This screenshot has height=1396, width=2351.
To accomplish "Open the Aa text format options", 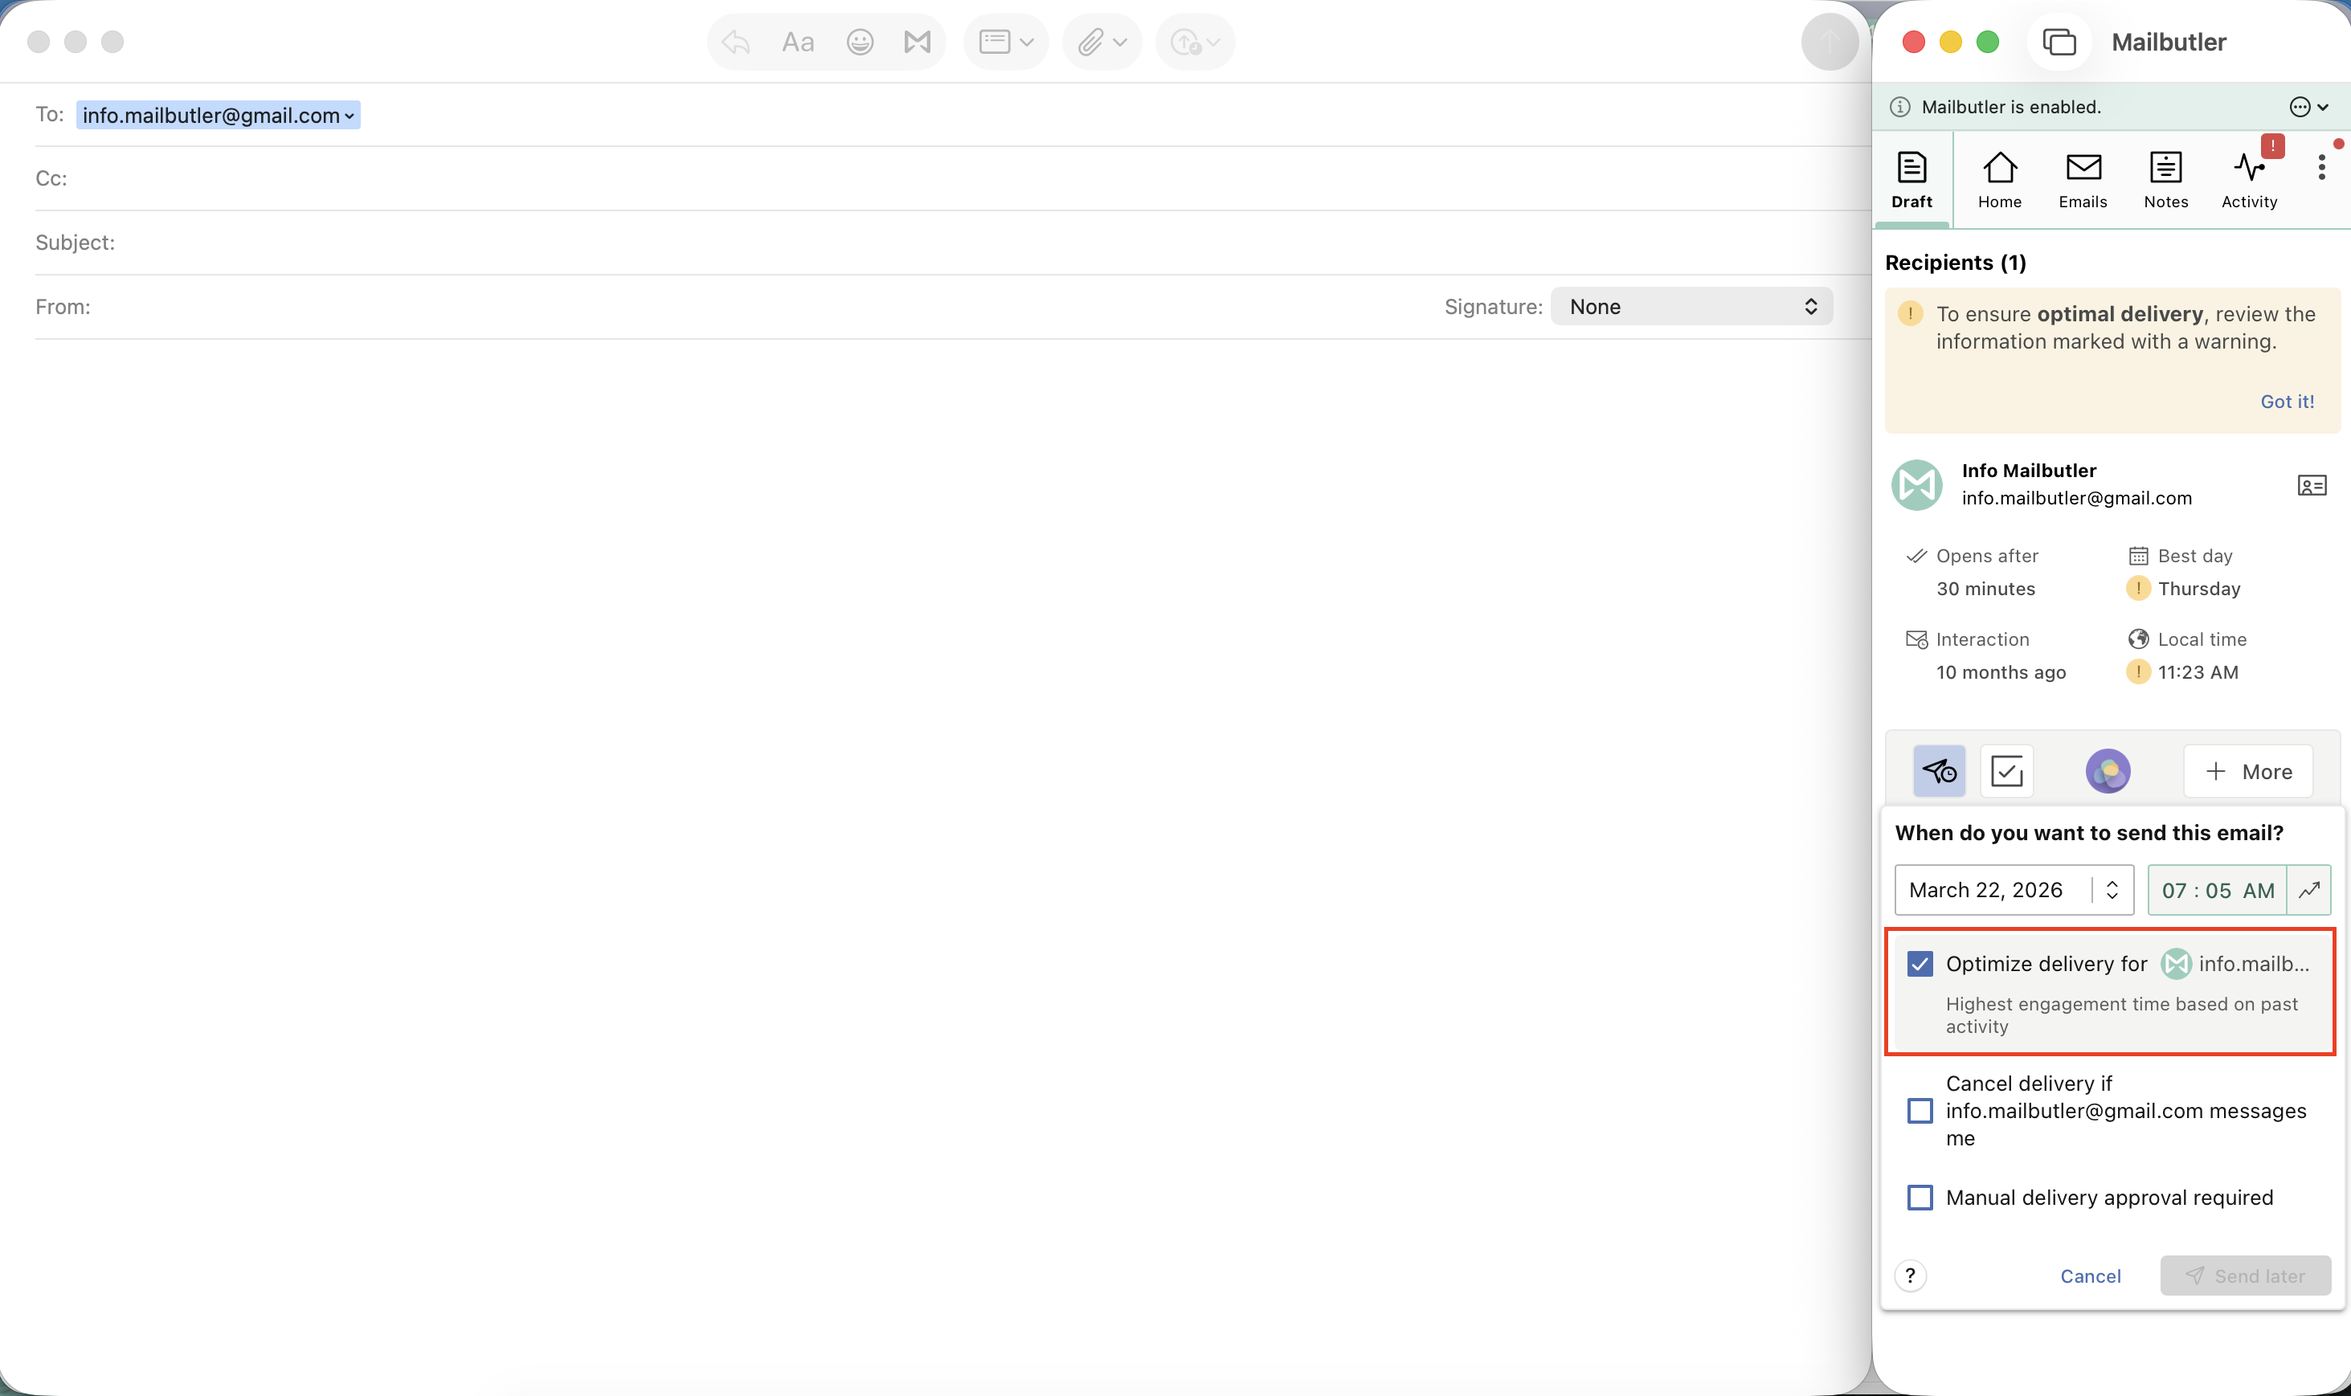I will coord(798,42).
